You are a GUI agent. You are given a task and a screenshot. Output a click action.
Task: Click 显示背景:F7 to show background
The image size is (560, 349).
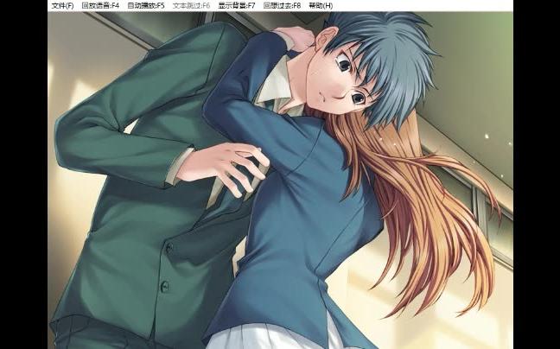click(236, 5)
